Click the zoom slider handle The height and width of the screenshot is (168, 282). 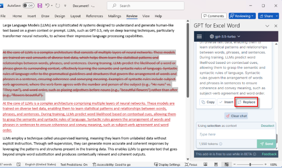click(x=250, y=164)
